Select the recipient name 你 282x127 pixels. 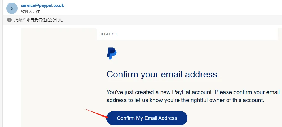point(38,12)
